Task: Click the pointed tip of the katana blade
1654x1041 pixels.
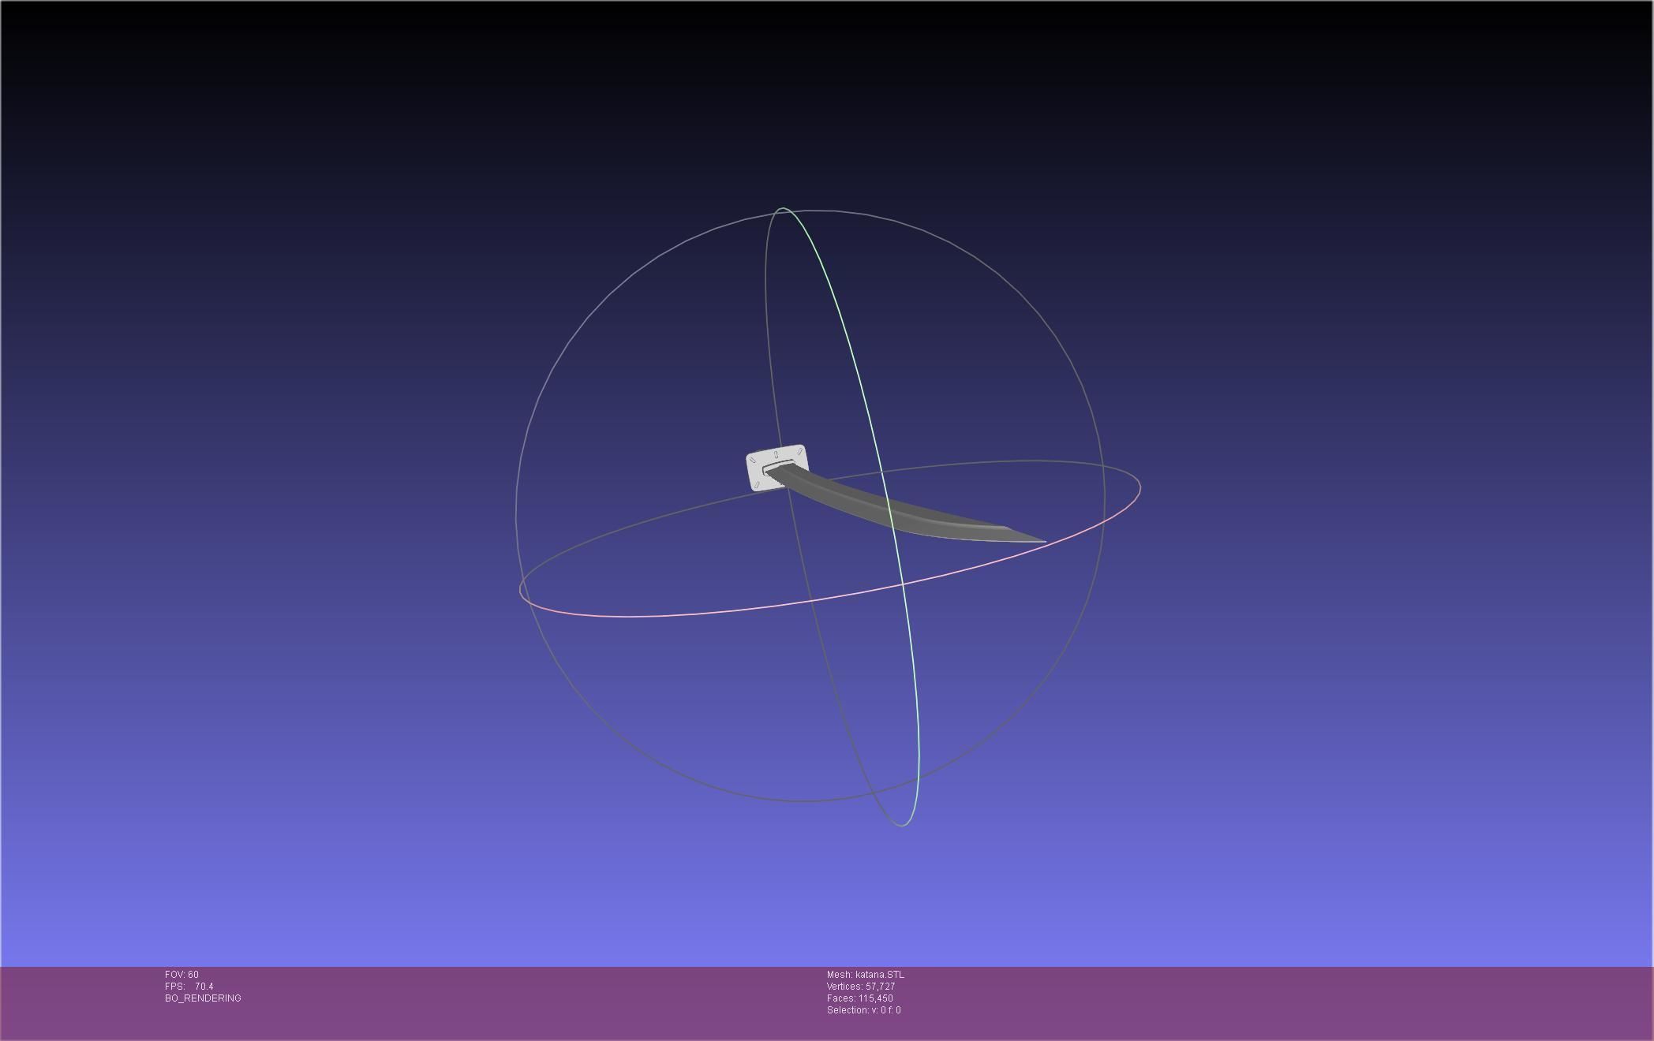Action: tap(1042, 541)
